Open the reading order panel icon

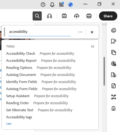[114, 97]
